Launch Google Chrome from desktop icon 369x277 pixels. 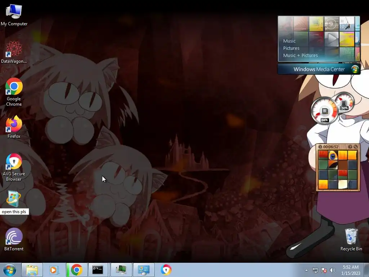(14, 92)
